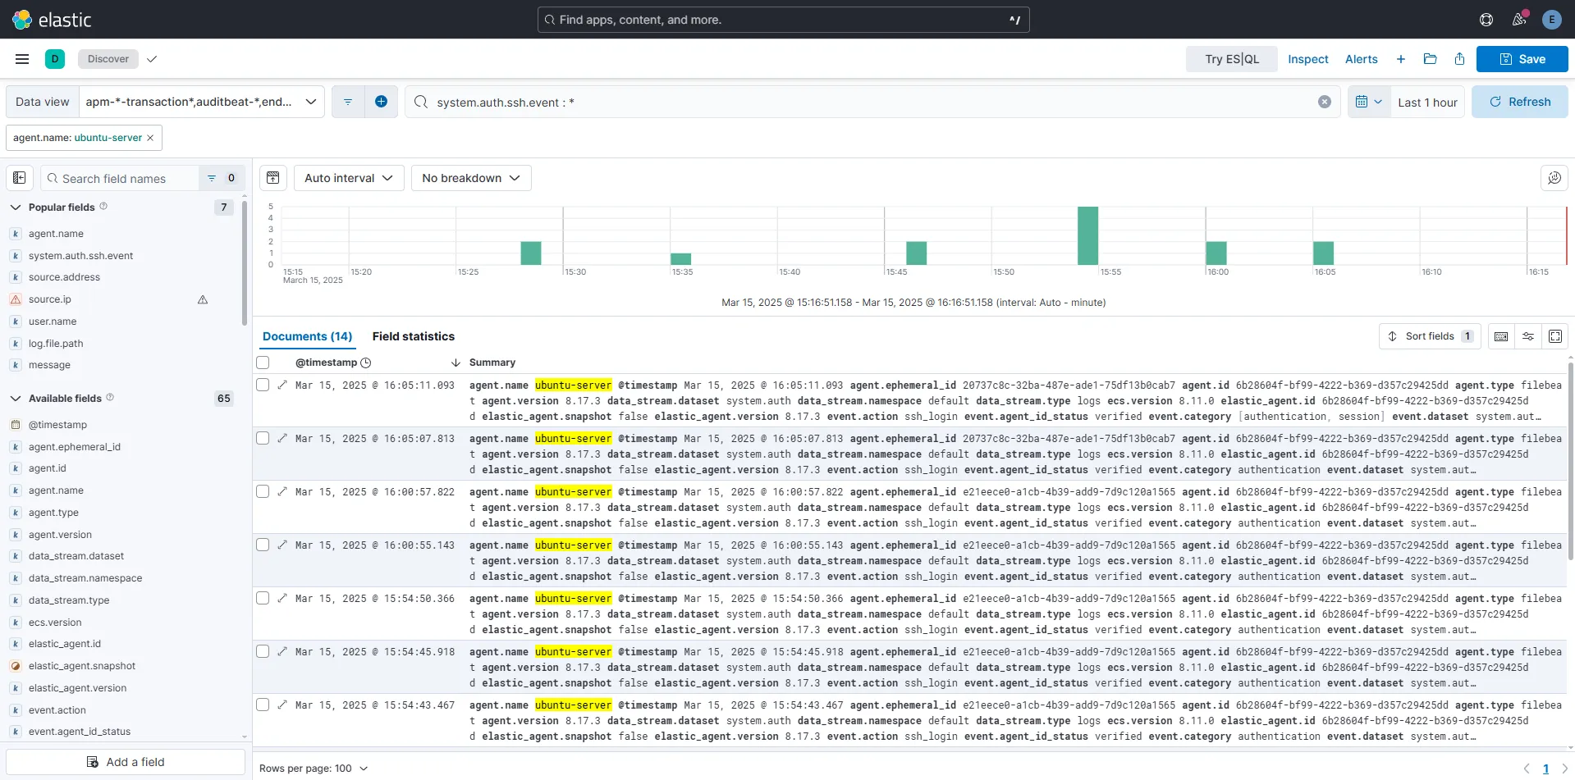Hide the chart using the histogram toggle icon

(x=273, y=178)
